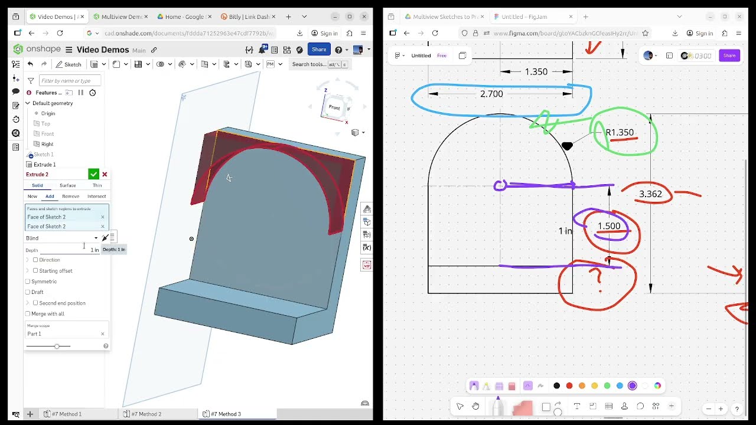This screenshot has width=756, height=425.
Task: Switch to the Surface tab
Action: [x=67, y=185]
